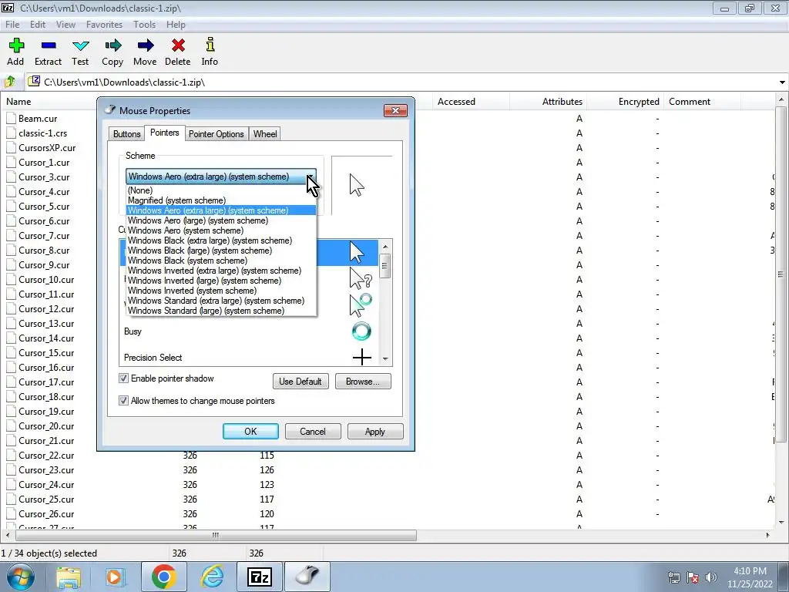Toggle Enable pointer shadow checkbox
The width and height of the screenshot is (789, 592).
point(123,378)
